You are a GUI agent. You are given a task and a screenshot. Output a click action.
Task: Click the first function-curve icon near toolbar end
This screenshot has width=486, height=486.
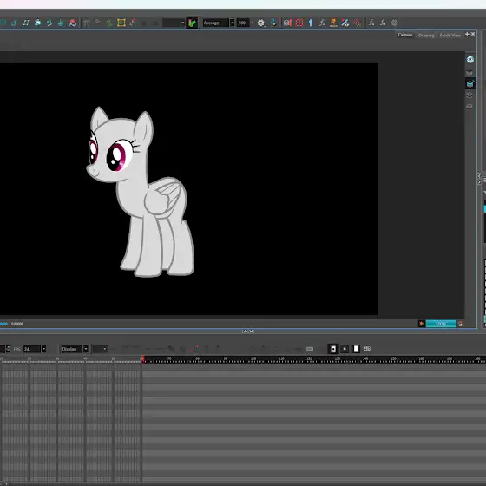click(371, 23)
